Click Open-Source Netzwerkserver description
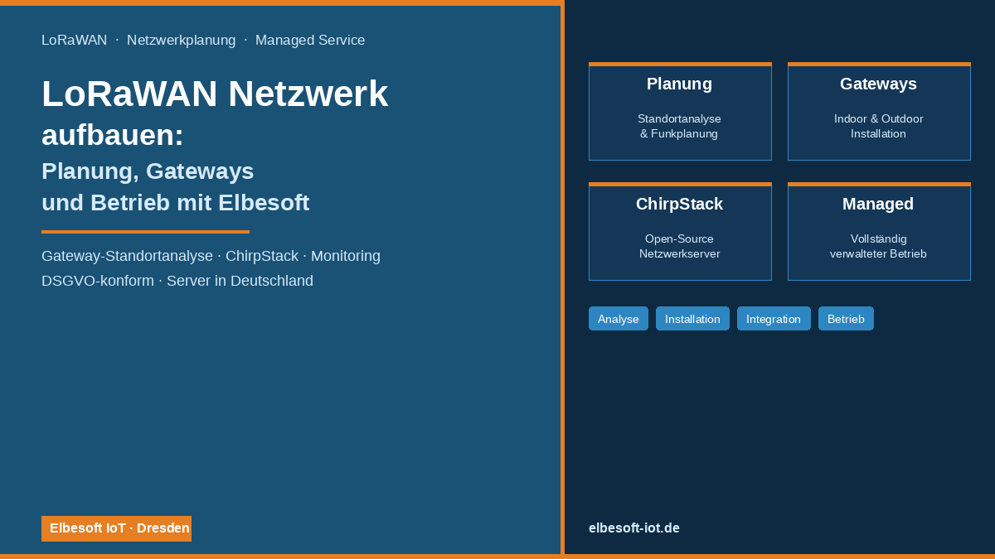This screenshot has width=995, height=559. (x=680, y=246)
